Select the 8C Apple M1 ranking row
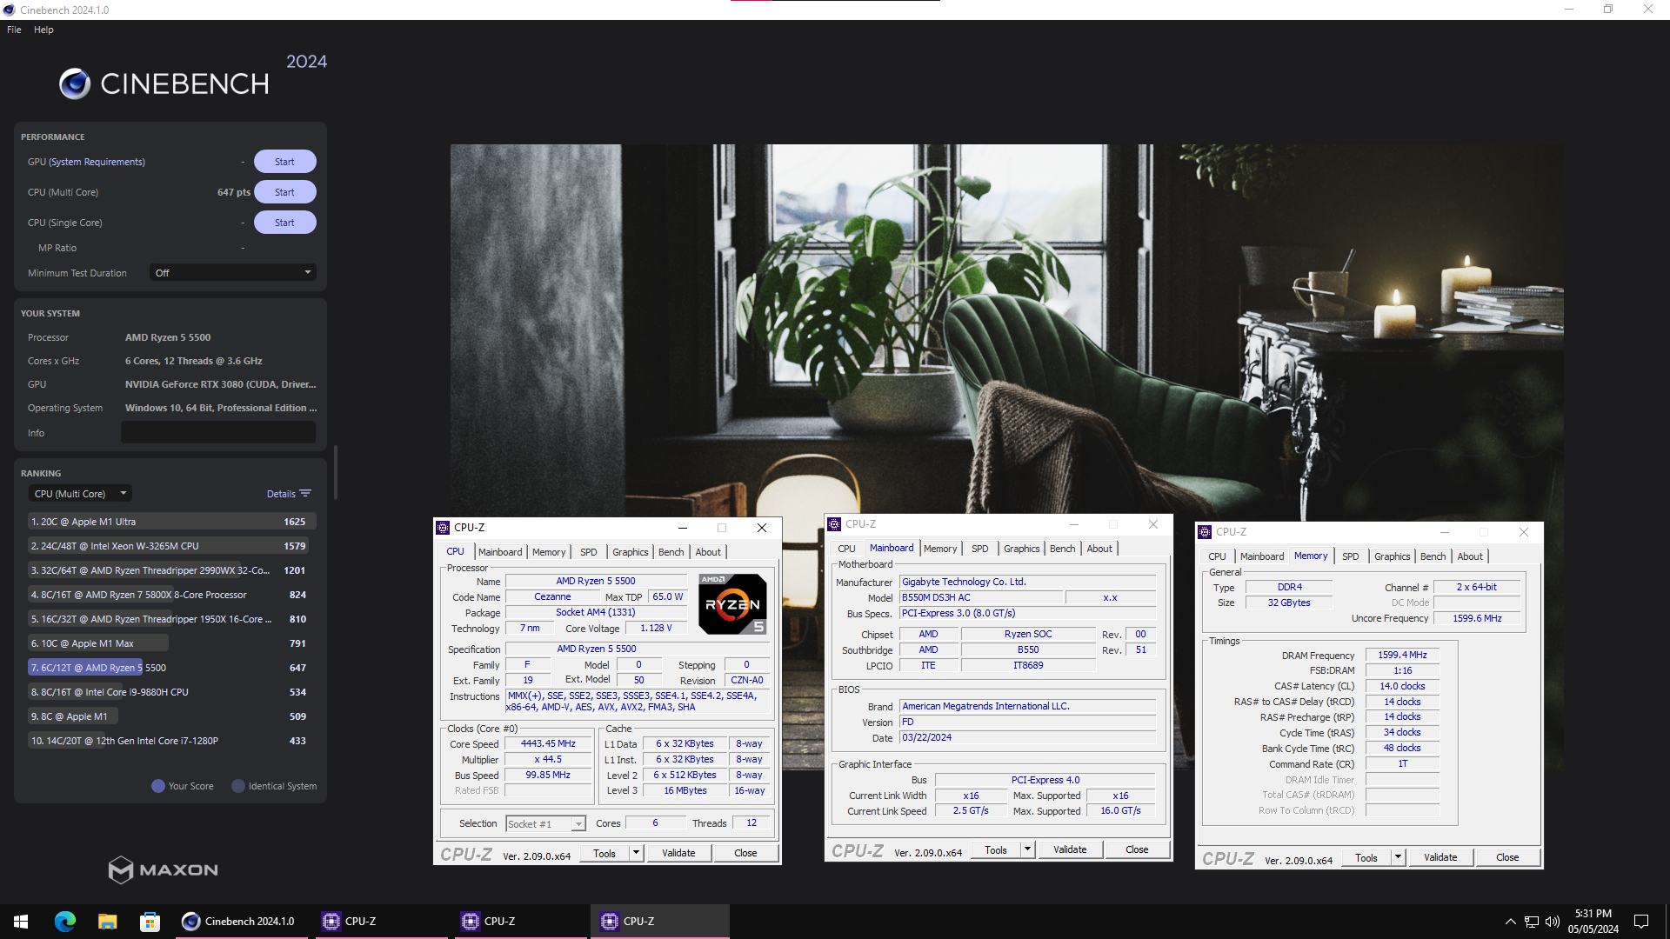 click(x=170, y=716)
